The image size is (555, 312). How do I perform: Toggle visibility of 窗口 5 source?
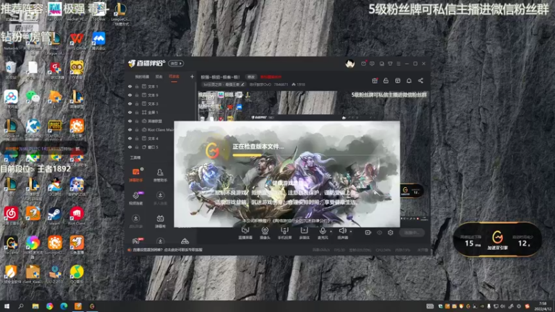tap(130, 147)
